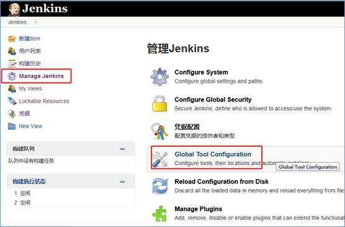Viewport: 345px width, 227px height.
Task: Open the Manage Jenkins sidebar link
Action: click(42, 76)
